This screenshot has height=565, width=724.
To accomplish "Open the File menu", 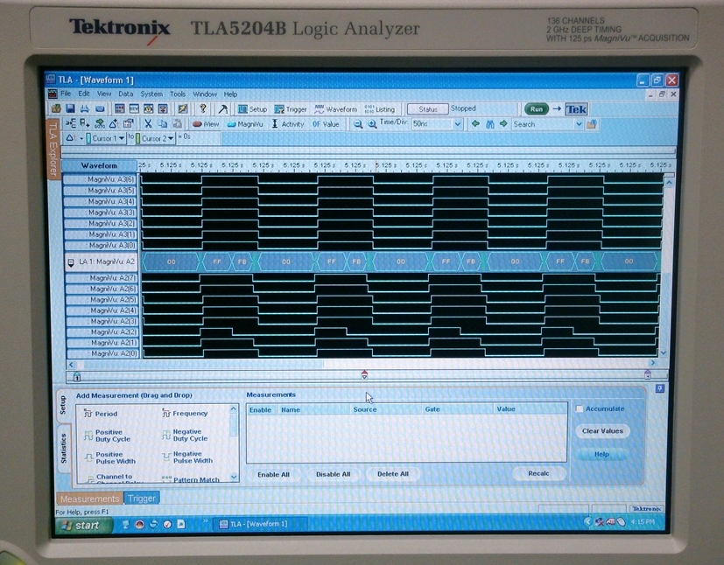I will 66,94.
